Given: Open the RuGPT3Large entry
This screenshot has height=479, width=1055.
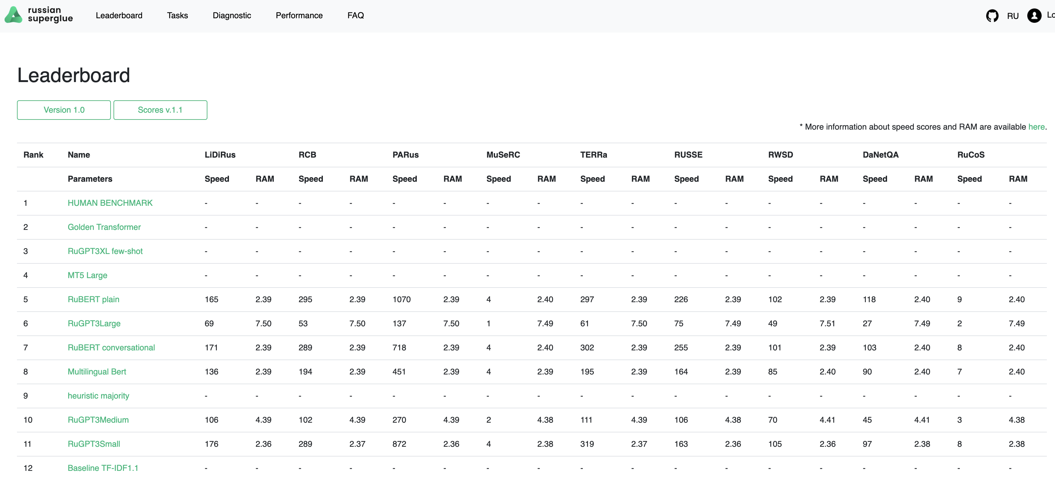Looking at the screenshot, I should pos(94,324).
